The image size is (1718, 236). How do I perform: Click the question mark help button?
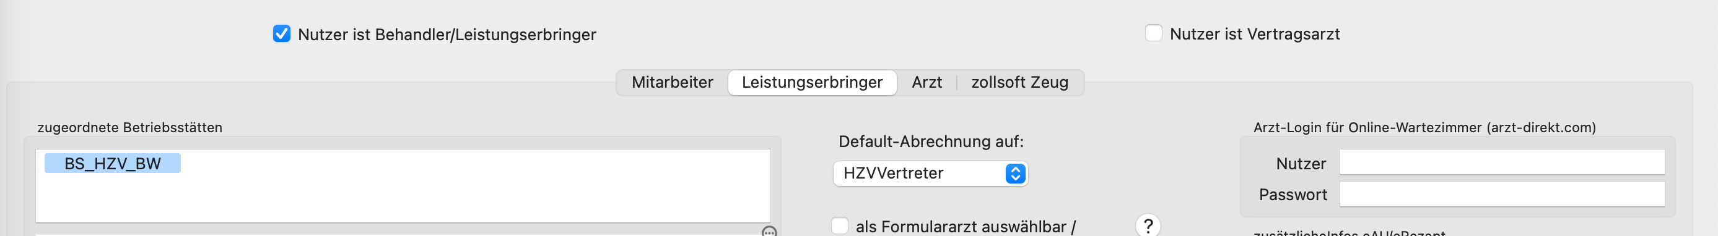click(x=1148, y=226)
